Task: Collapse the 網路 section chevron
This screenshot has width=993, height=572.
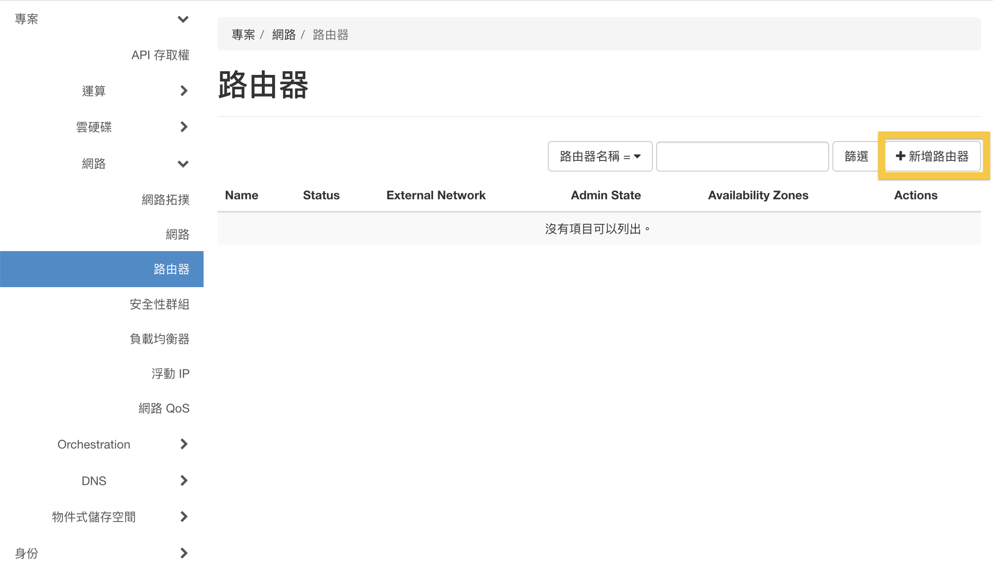Action: (x=183, y=164)
